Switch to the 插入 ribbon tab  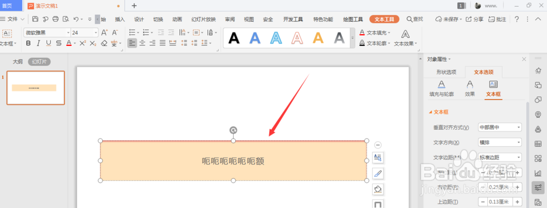[120, 19]
